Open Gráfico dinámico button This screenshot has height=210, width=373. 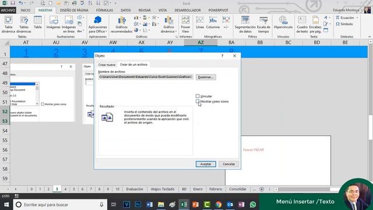coord(168,24)
